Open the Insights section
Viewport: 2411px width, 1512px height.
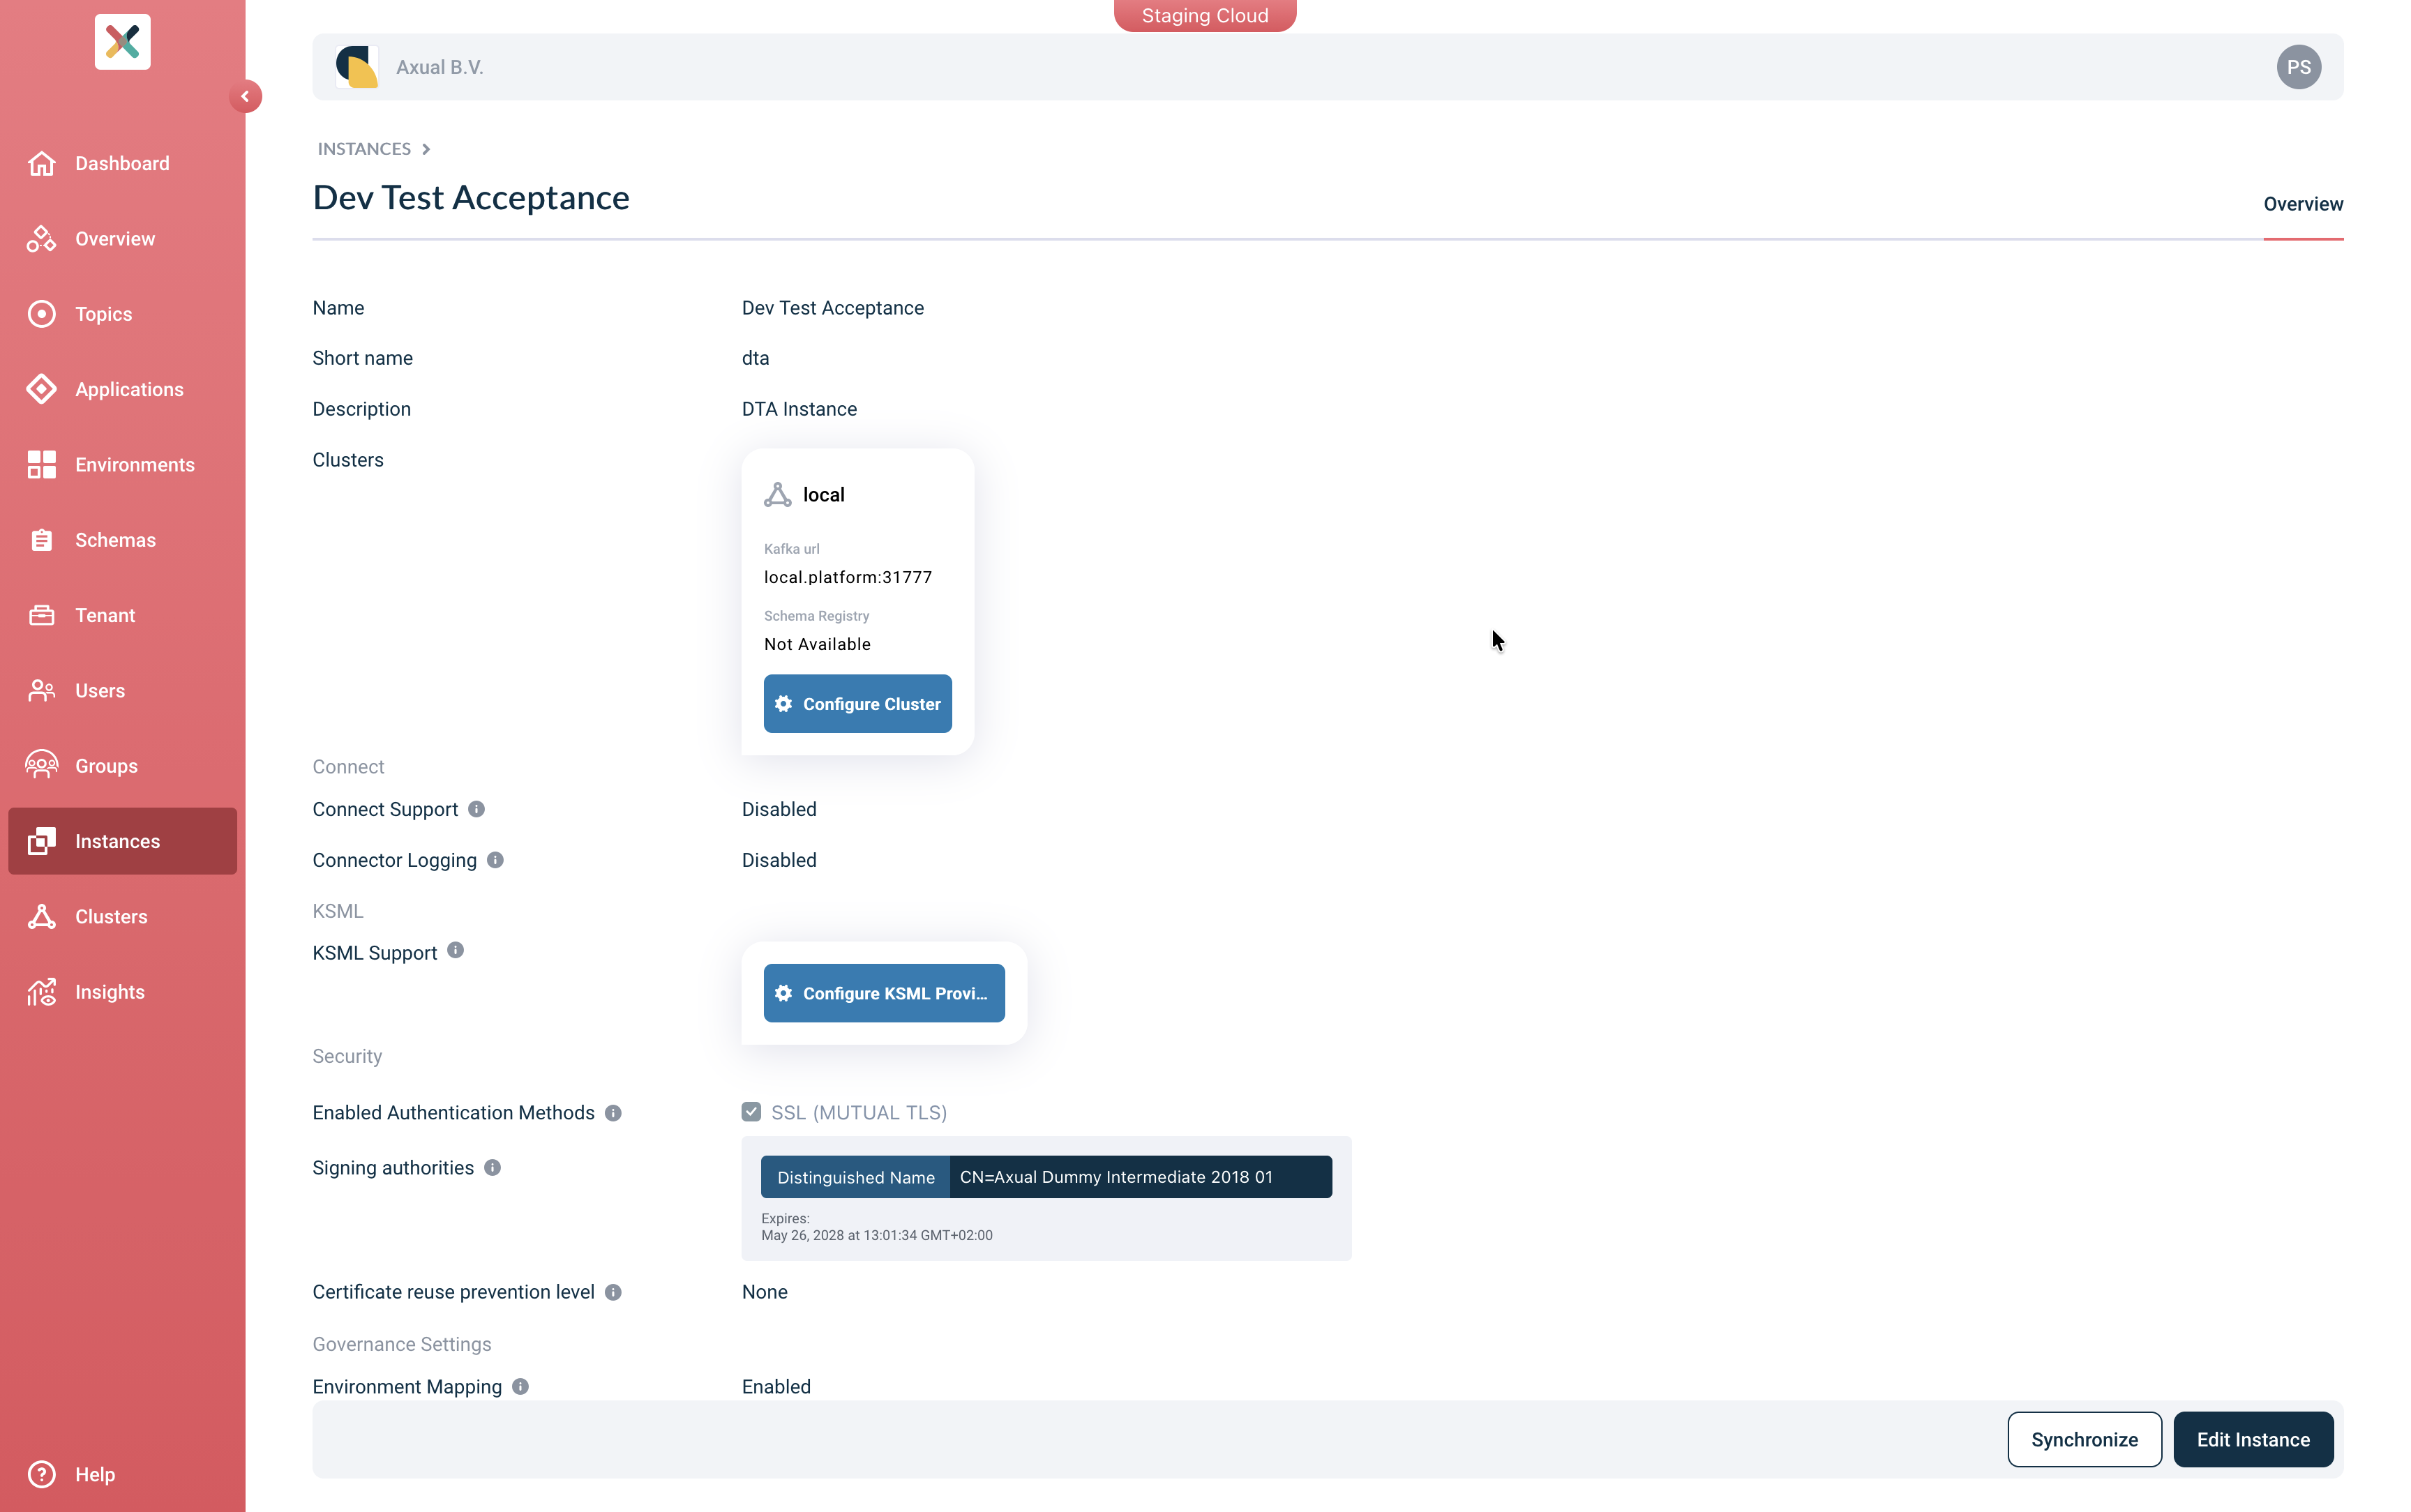(x=110, y=991)
